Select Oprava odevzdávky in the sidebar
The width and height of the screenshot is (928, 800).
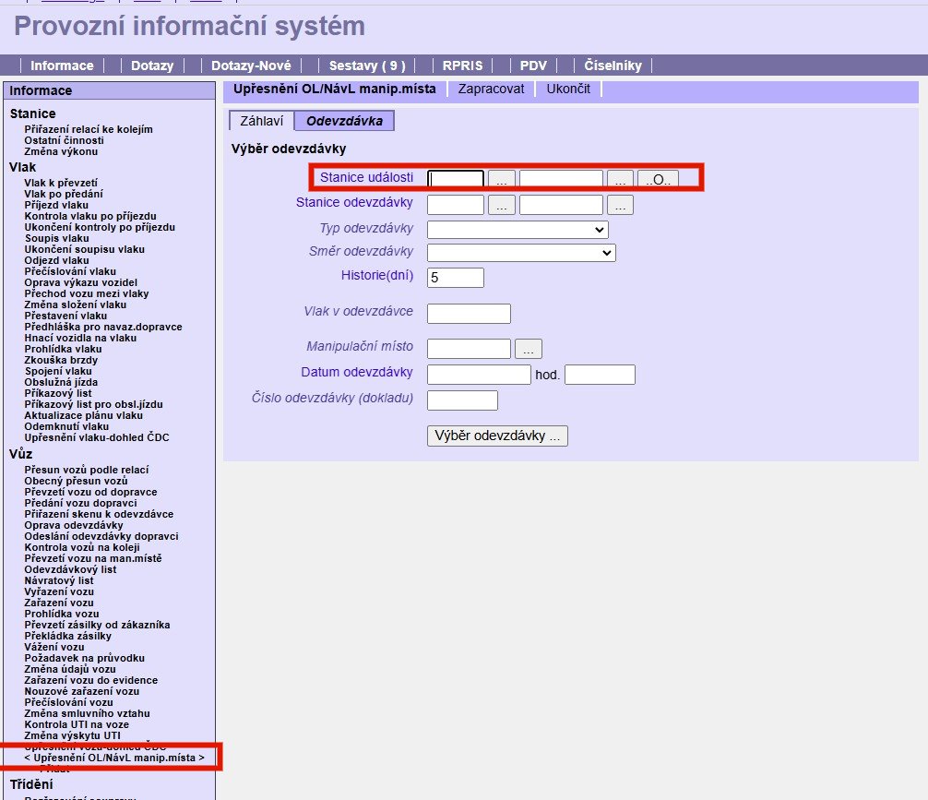click(x=74, y=525)
